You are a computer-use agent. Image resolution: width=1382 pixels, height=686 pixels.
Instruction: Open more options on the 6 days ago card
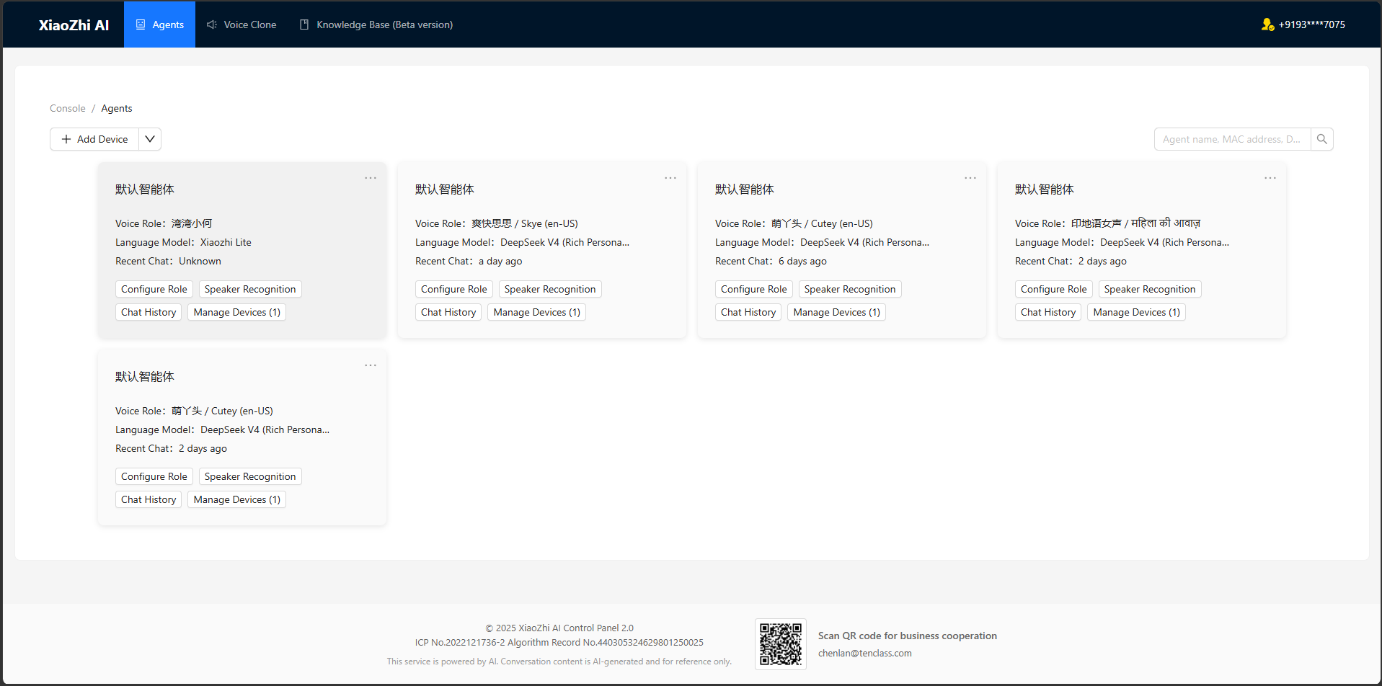coord(970,178)
